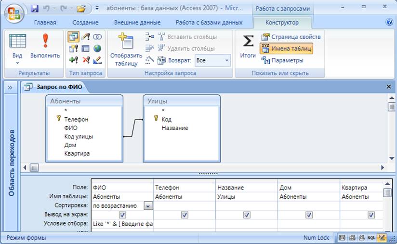The height and width of the screenshot is (244, 397).
Task: Click the Область переходов bar
Action: point(12,163)
